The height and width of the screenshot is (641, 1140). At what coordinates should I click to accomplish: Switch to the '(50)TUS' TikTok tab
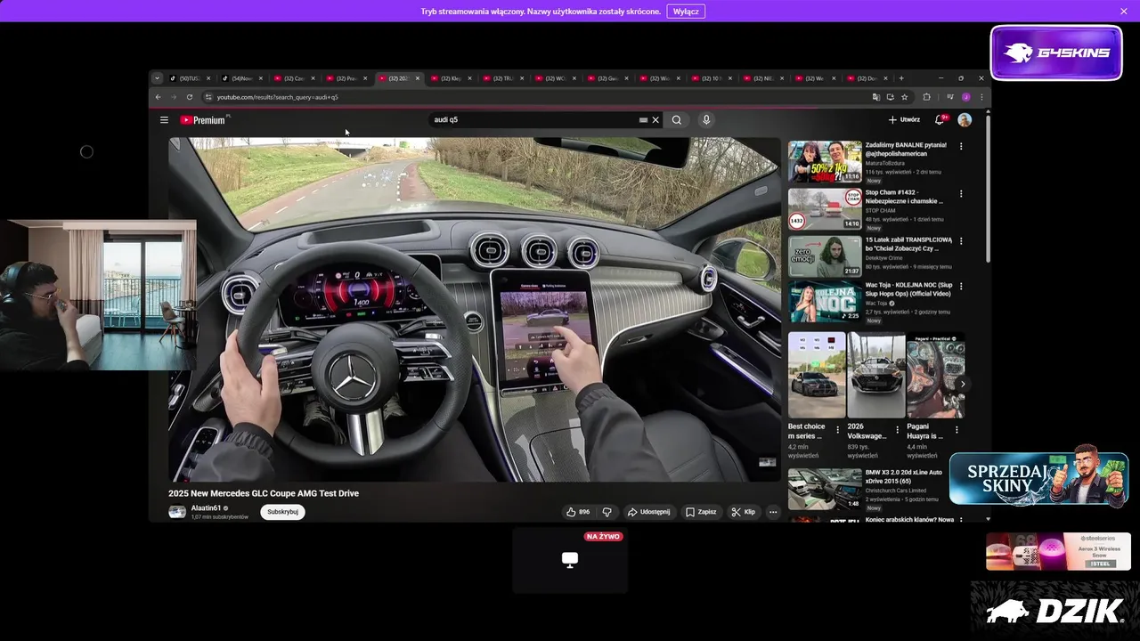190,78
